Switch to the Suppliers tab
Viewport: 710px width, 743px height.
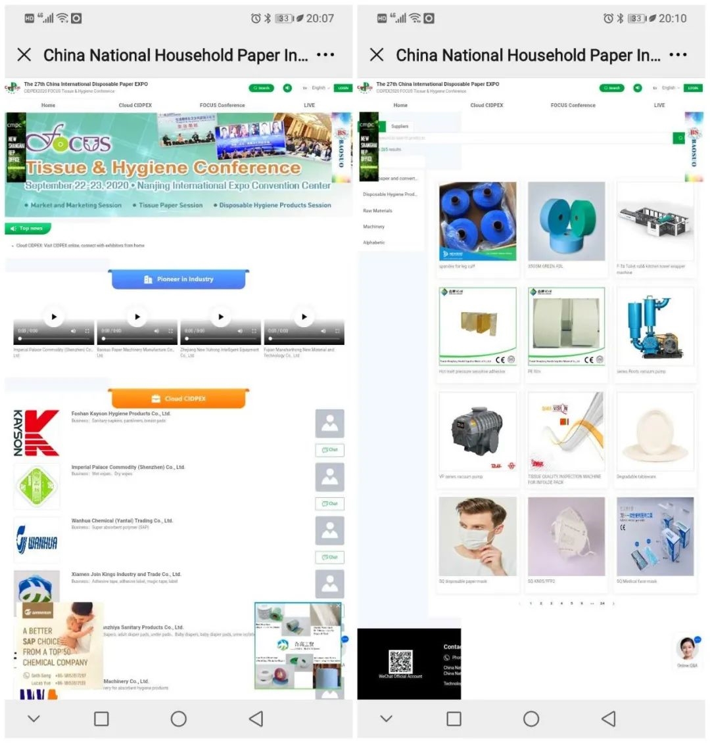399,126
